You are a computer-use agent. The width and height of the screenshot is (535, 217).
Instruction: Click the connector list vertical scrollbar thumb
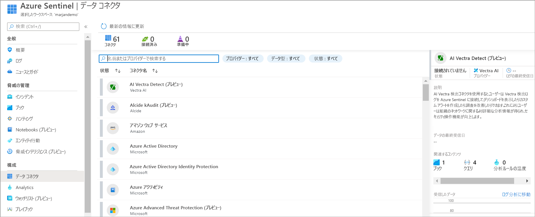pyautogui.click(x=426, y=92)
